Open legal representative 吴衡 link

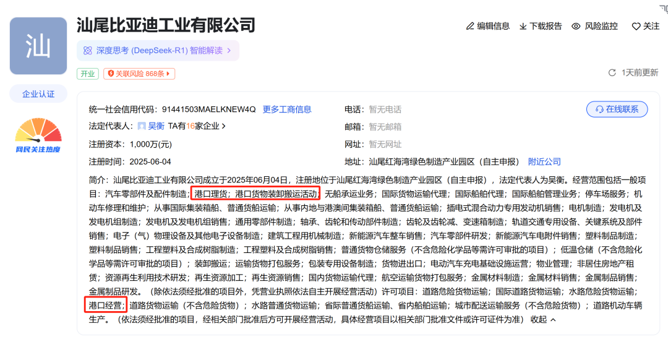click(x=156, y=126)
